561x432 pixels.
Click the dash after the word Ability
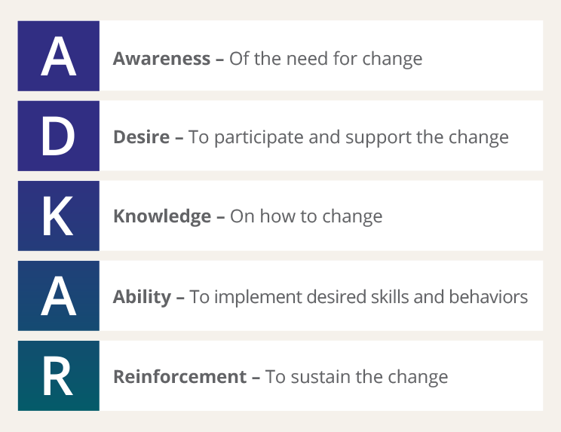pyautogui.click(x=180, y=298)
